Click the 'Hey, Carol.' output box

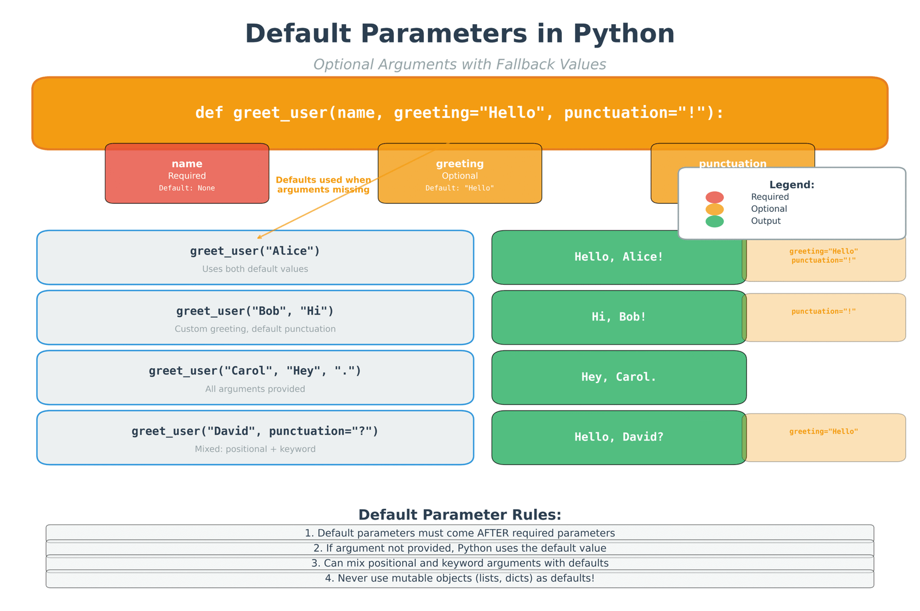pos(619,377)
